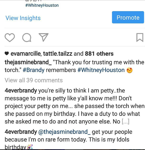Click the Promote button
This screenshot has height=150, width=145.
(x=128, y=17)
